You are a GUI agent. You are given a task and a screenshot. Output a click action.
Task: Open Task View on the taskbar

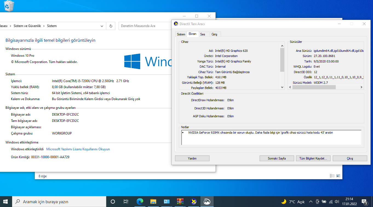pos(126,202)
